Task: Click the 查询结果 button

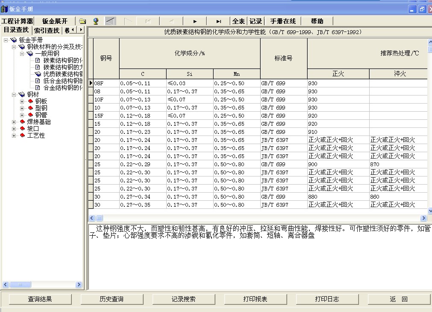Action: (x=40, y=299)
